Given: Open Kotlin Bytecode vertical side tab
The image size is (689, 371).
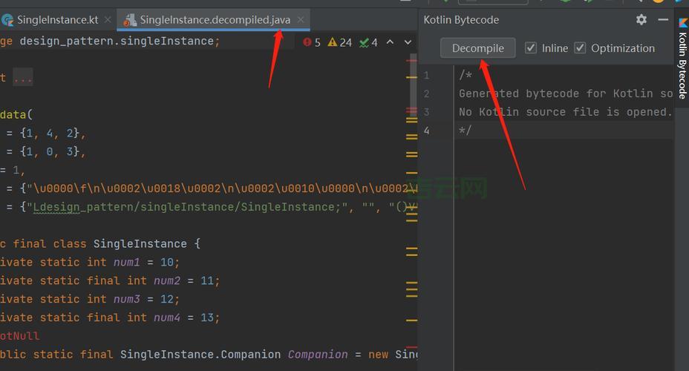Looking at the screenshot, I should click(682, 65).
